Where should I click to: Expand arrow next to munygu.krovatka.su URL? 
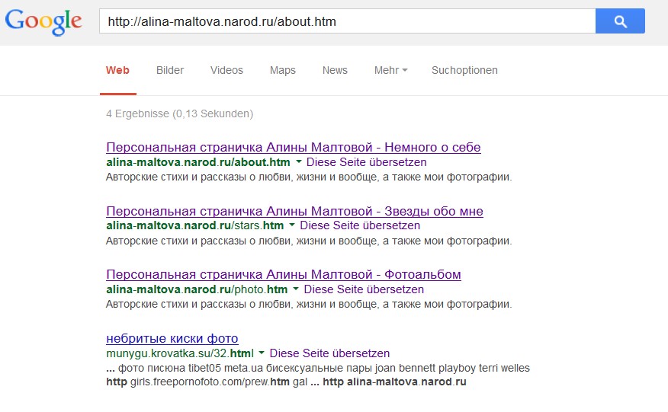(x=262, y=353)
